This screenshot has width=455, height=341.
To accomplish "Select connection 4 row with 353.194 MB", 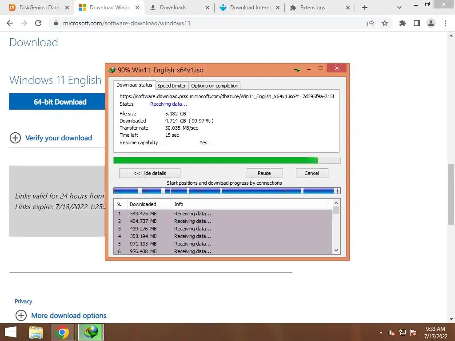I will [223, 236].
